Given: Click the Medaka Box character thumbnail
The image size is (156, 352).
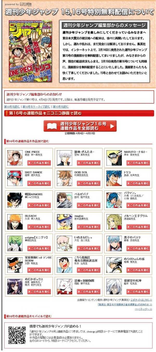Looking at the screenshot, I should [15, 286].
